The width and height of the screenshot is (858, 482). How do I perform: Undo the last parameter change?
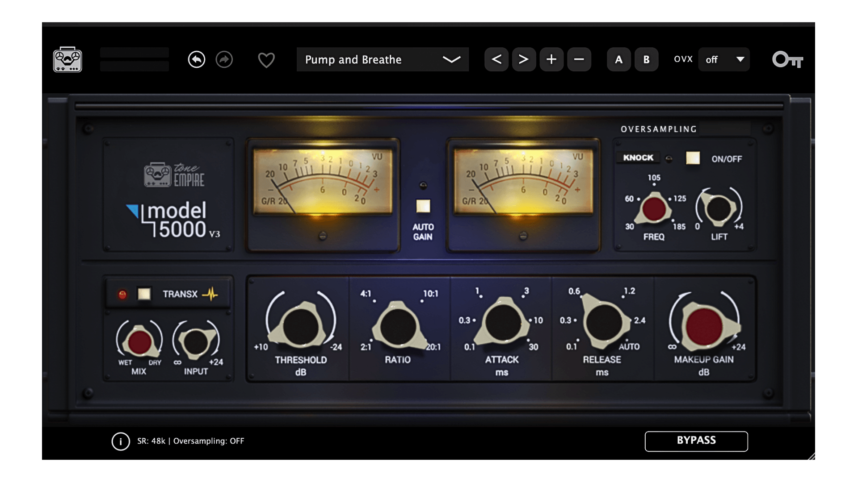197,59
